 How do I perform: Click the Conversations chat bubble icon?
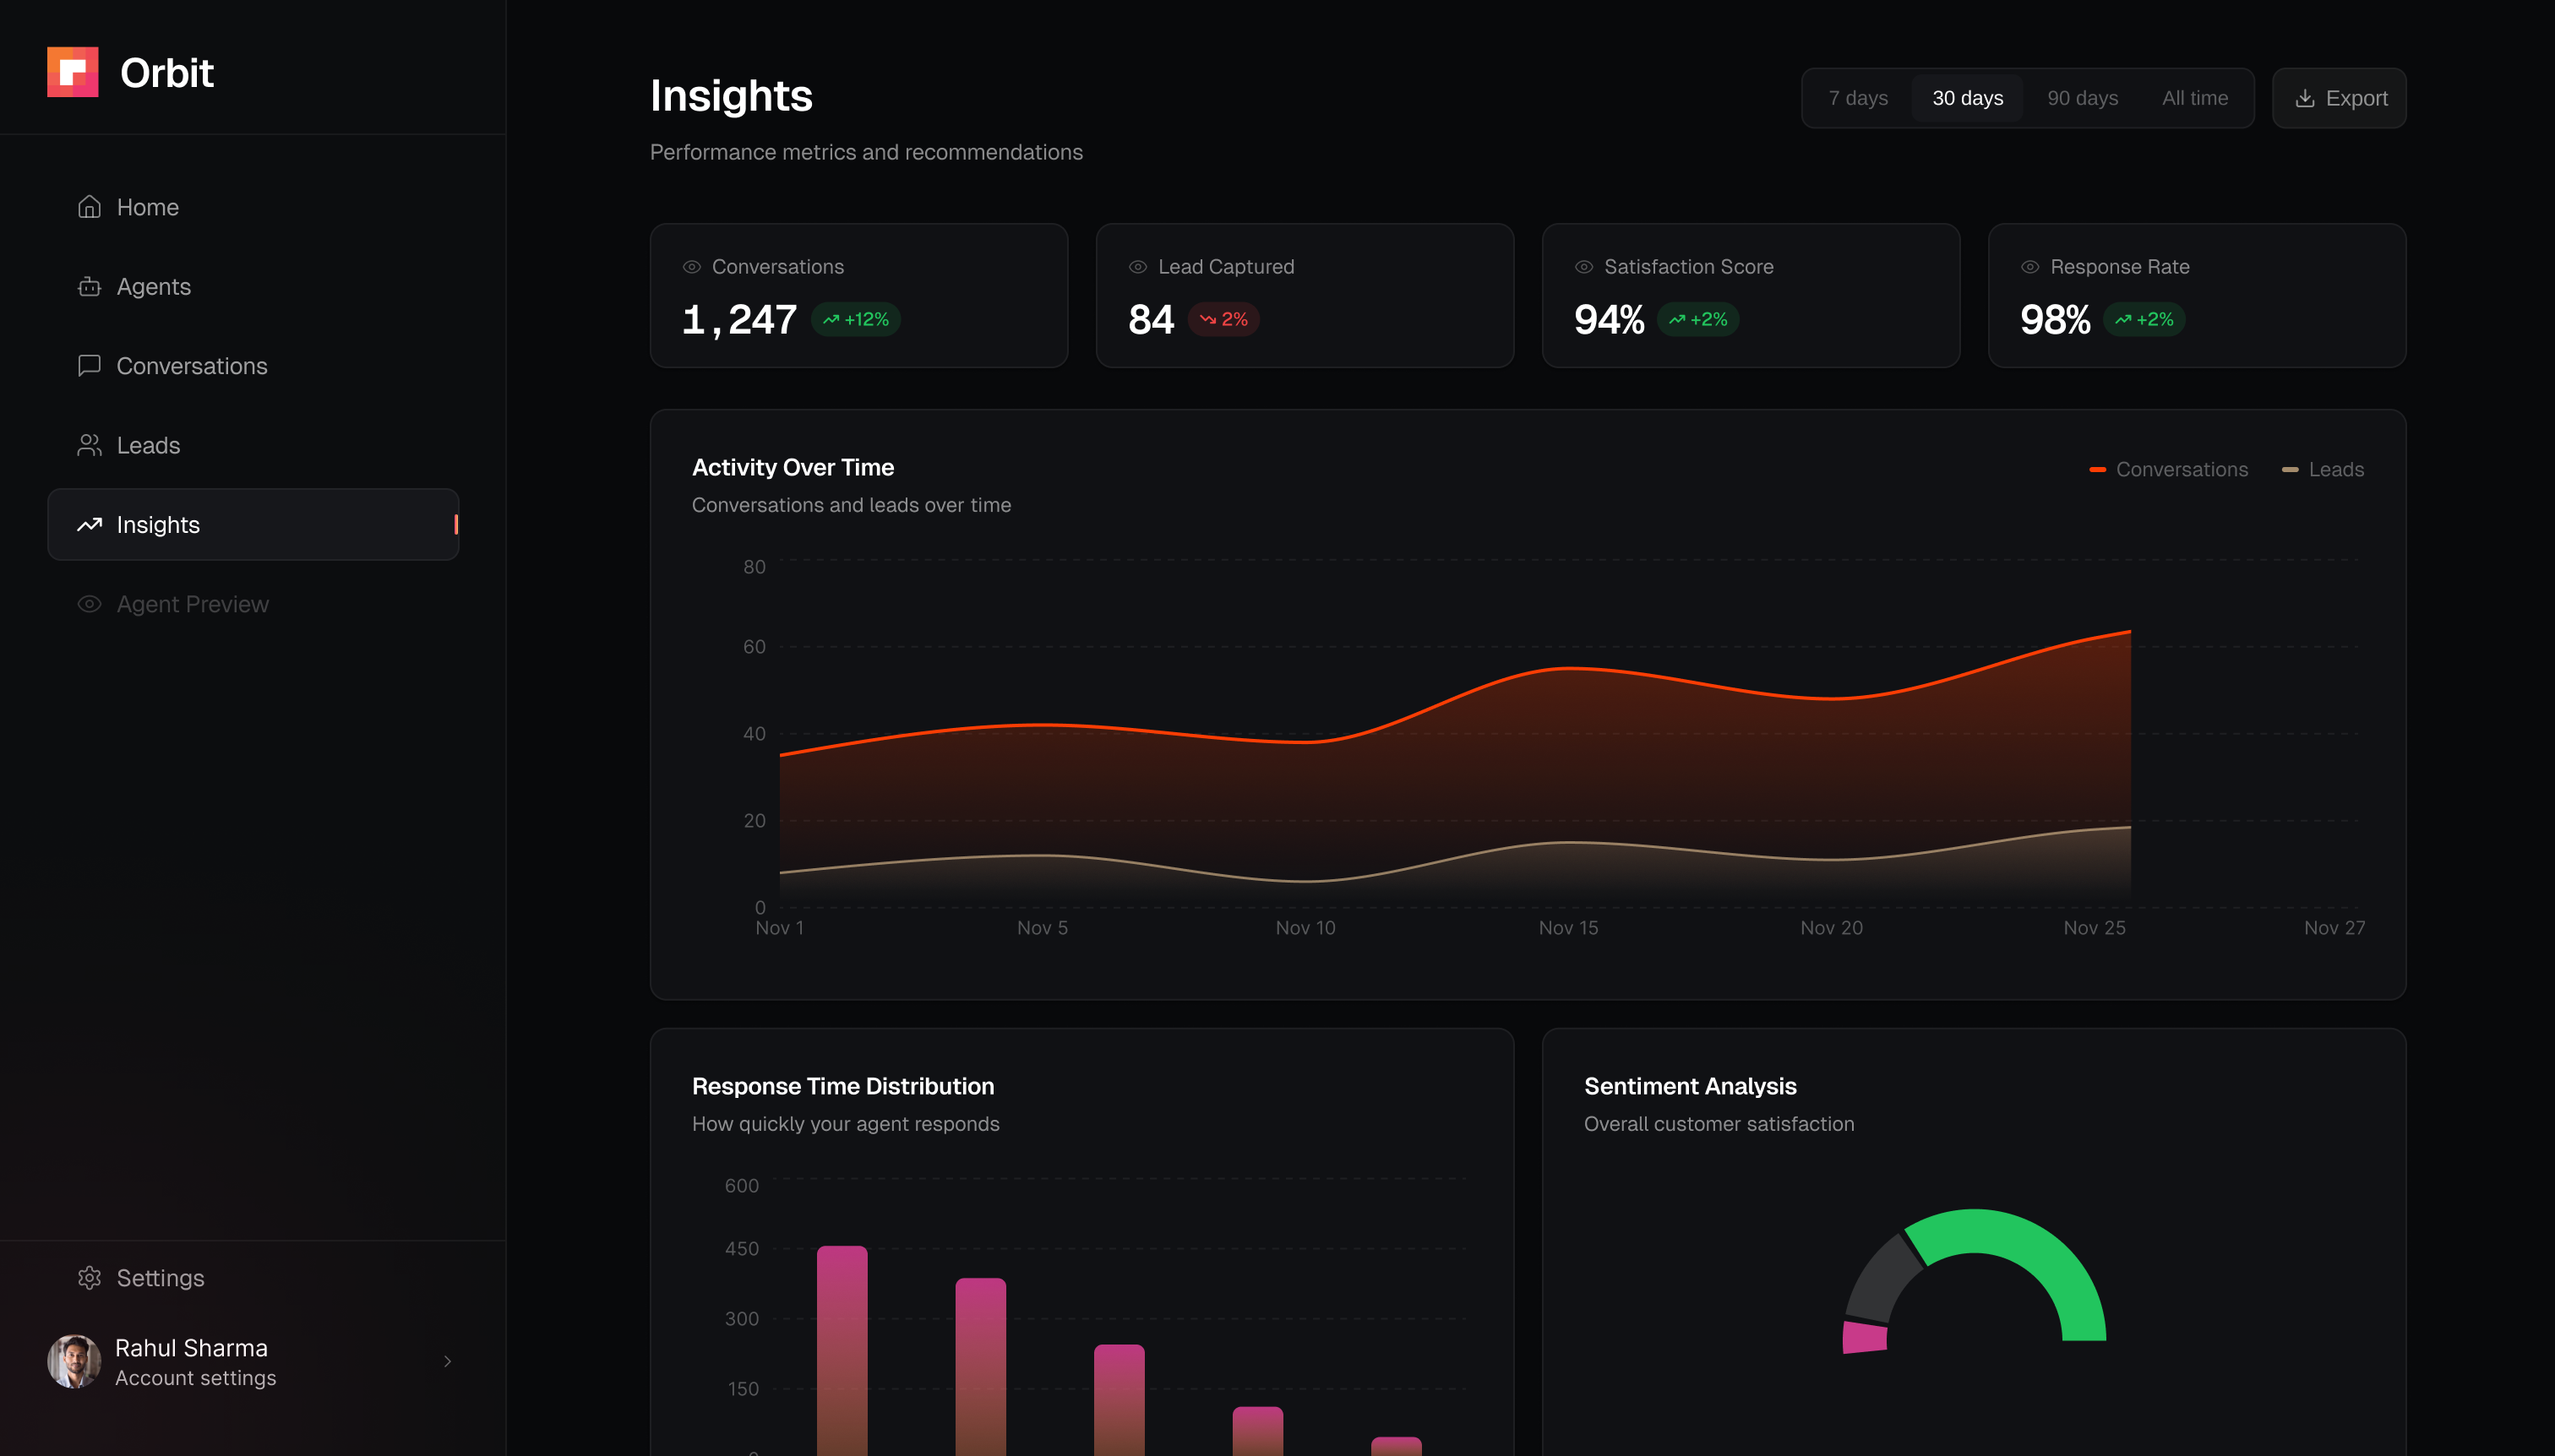[x=89, y=366]
